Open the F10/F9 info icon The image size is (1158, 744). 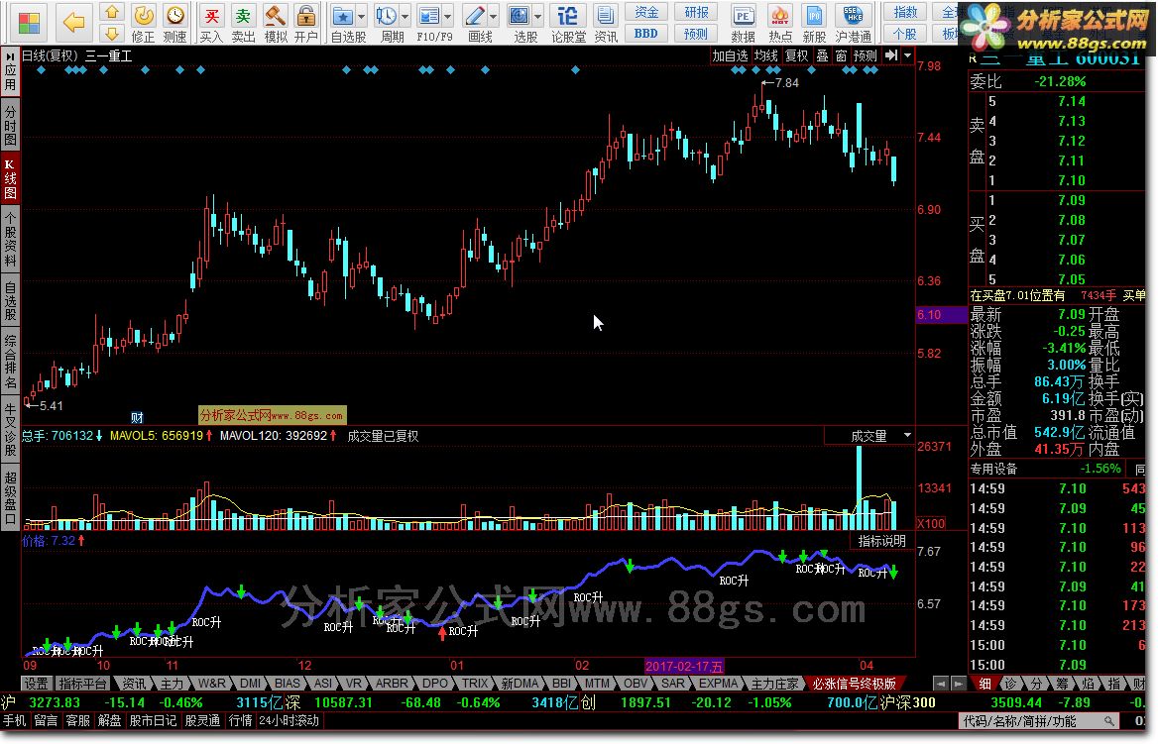pos(429,23)
